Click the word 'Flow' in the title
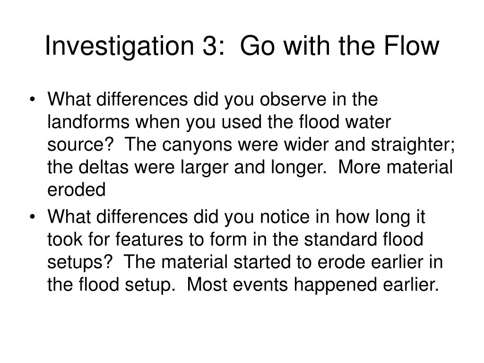 (x=412, y=46)
